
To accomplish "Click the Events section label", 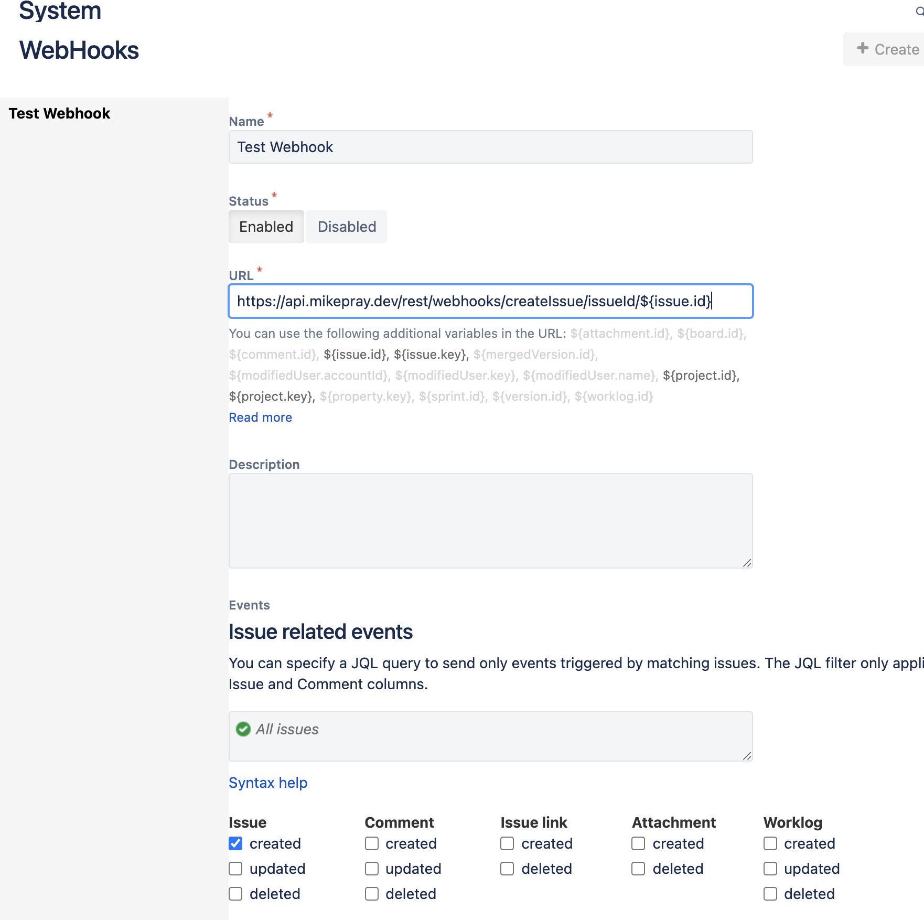I will (x=249, y=605).
